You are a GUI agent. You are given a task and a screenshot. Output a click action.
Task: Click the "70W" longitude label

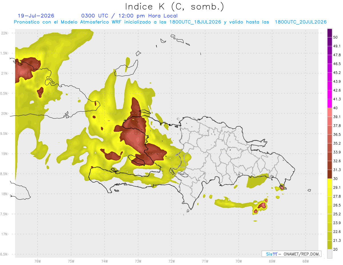[239, 261]
